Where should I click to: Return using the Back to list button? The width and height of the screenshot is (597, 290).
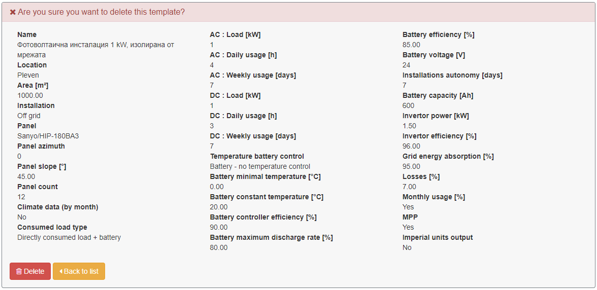[79, 271]
